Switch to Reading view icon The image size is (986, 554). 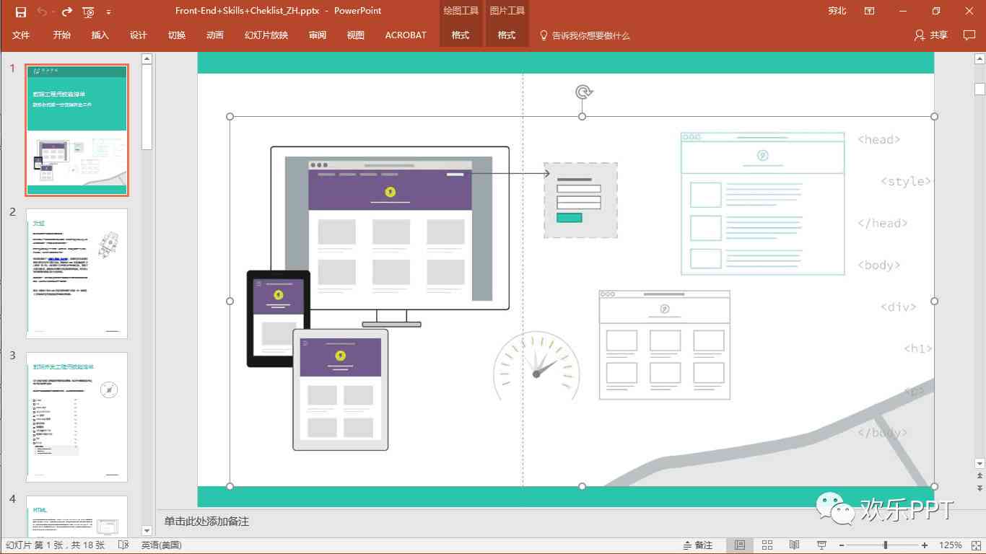coord(794,545)
